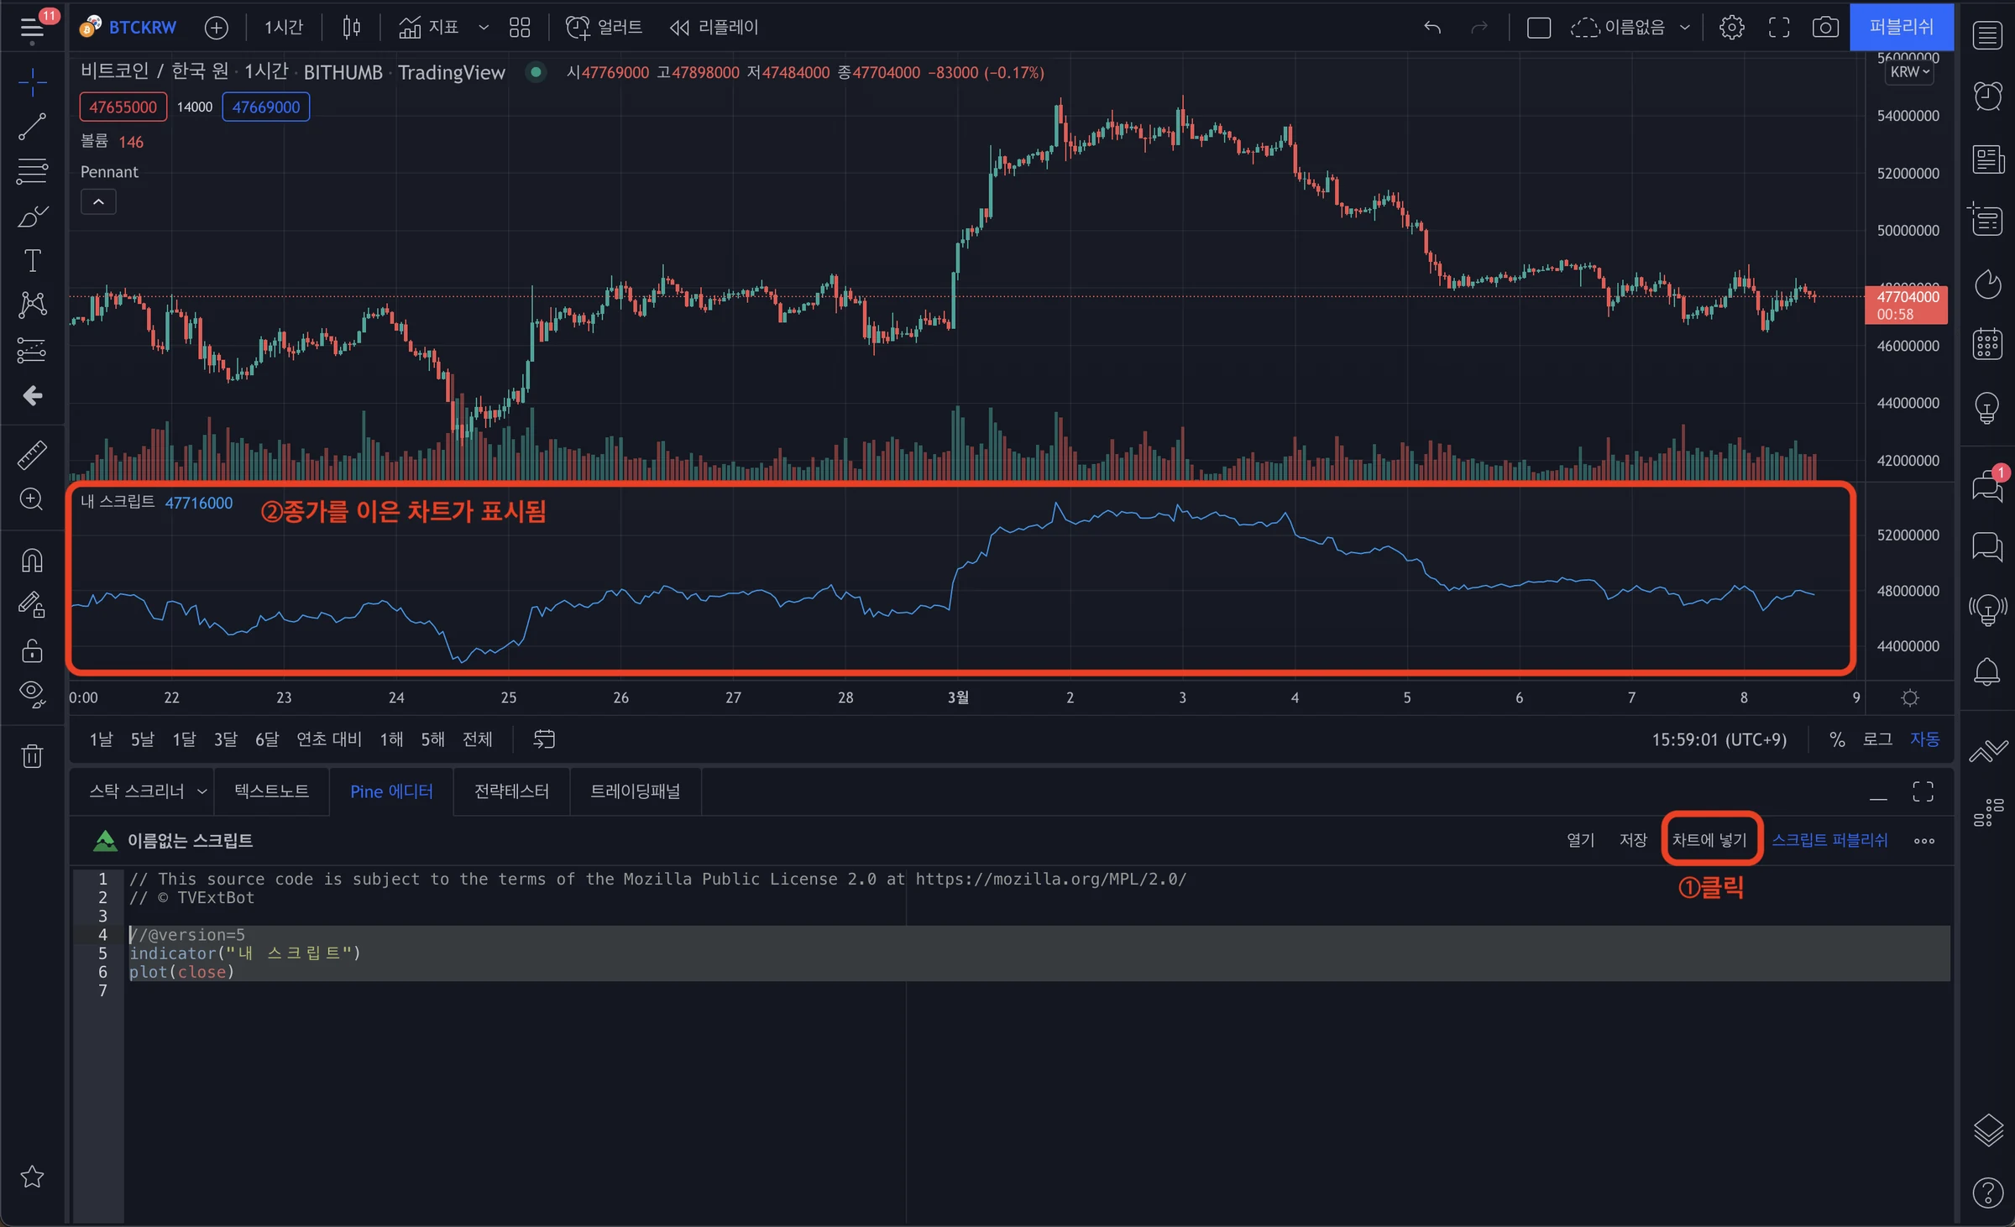Image resolution: width=2015 pixels, height=1227 pixels.
Task: Click the 차트에 넣기 button
Action: tap(1709, 840)
